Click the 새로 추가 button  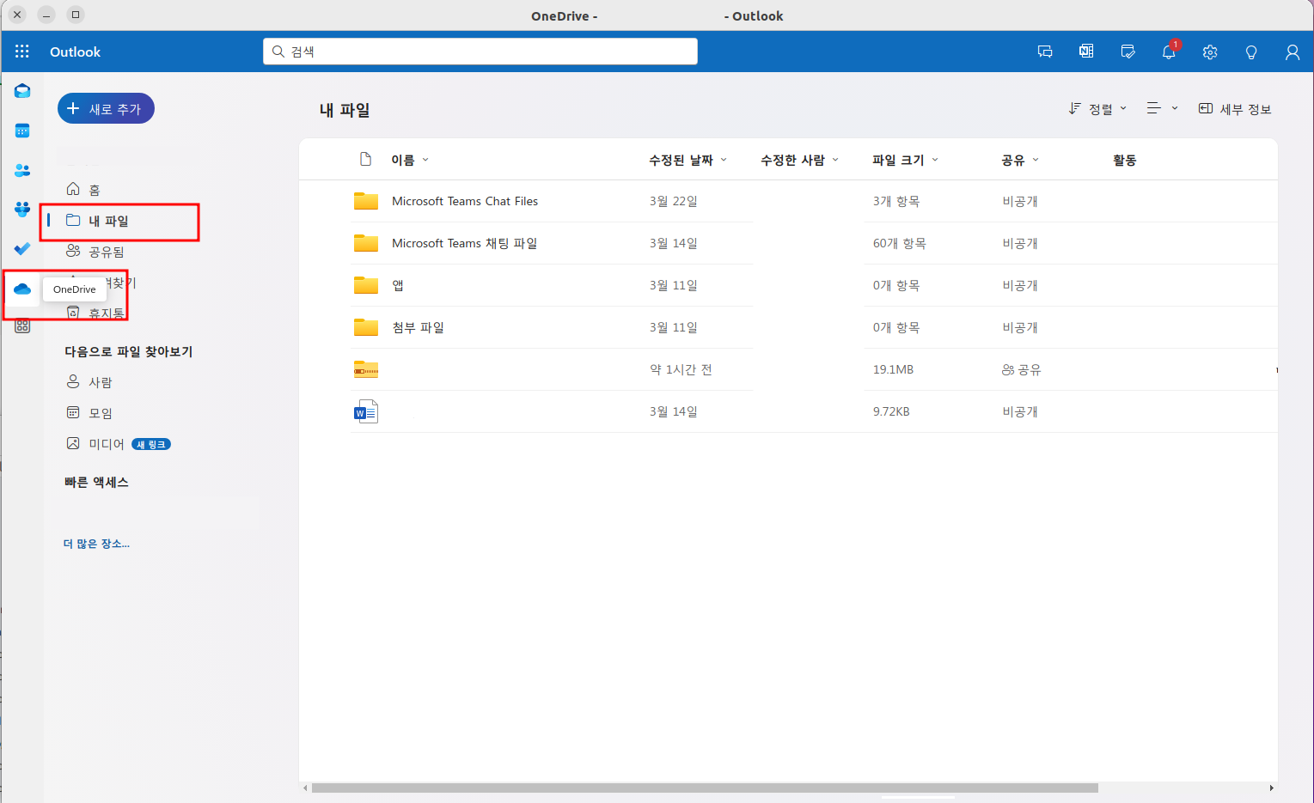tap(106, 108)
